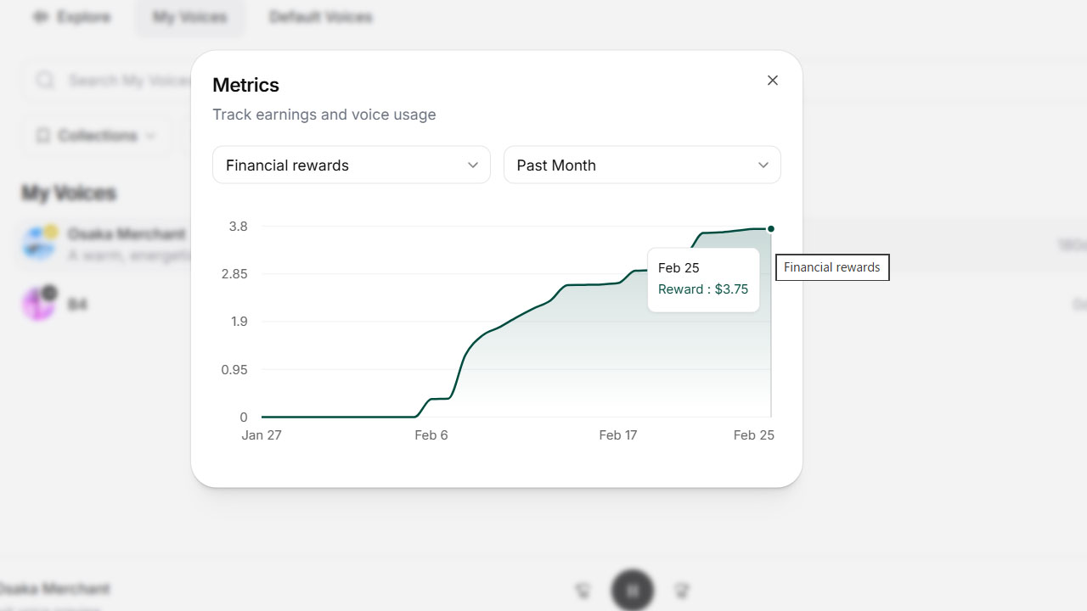Click the Search My Voices field
Image resolution: width=1087 pixels, height=611 pixels.
pyautogui.click(x=127, y=81)
